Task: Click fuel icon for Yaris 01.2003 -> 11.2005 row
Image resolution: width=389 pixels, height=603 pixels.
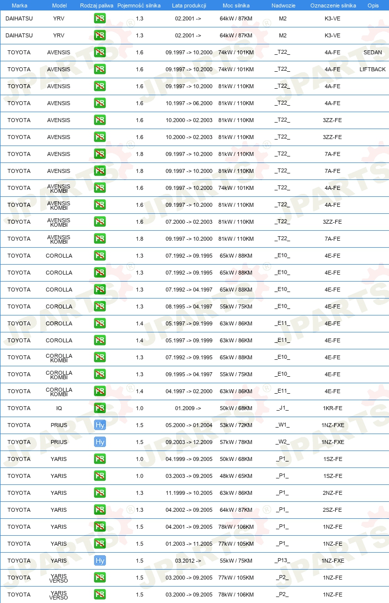Action: click(x=100, y=544)
